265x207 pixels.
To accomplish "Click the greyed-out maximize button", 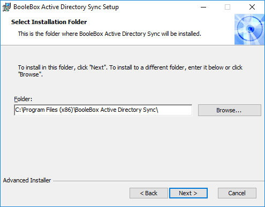I will 228,7.
